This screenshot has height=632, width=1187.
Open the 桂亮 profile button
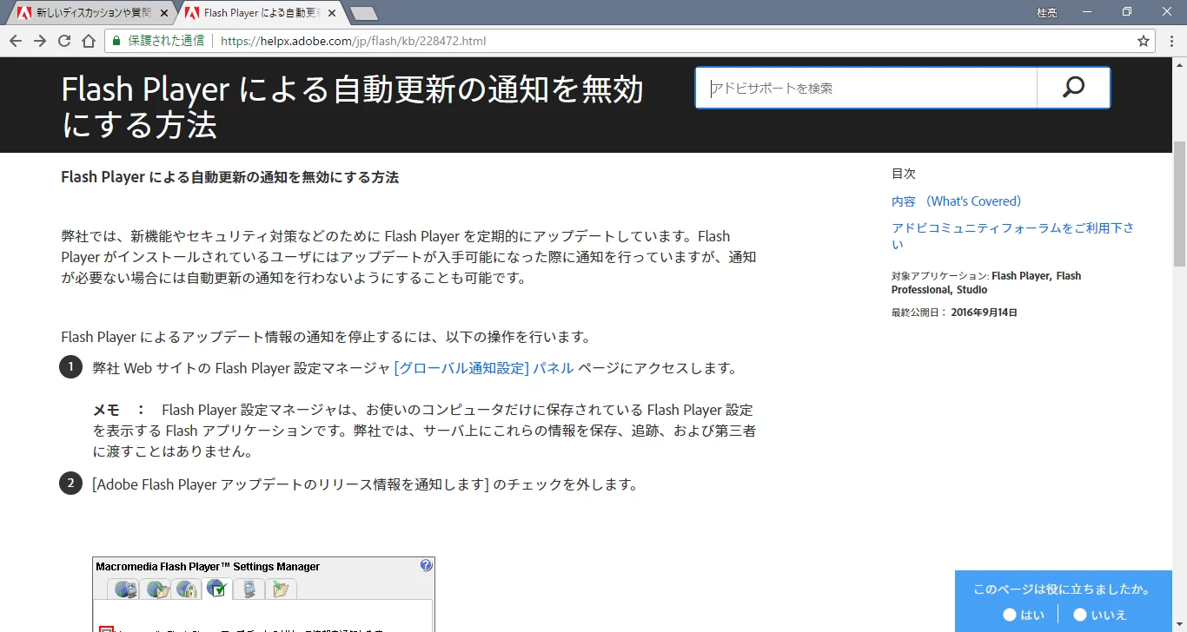[1047, 12]
